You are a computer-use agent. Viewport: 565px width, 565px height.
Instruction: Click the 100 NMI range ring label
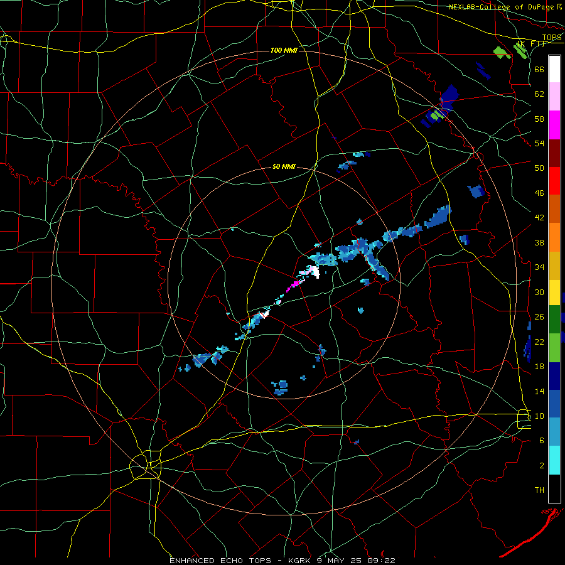[x=284, y=50]
